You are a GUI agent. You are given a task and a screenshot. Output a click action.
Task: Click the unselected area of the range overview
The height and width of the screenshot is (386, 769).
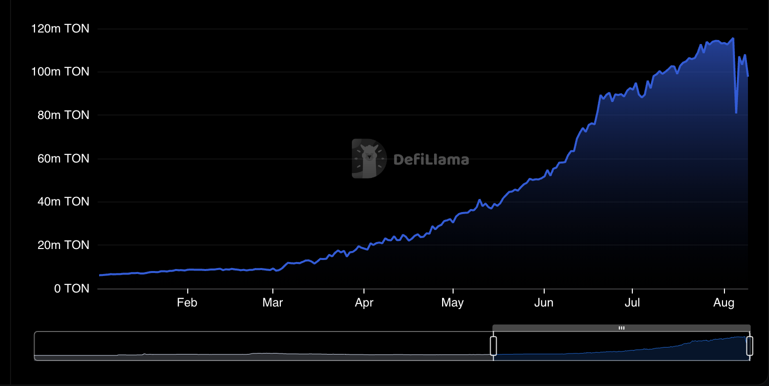click(x=263, y=345)
